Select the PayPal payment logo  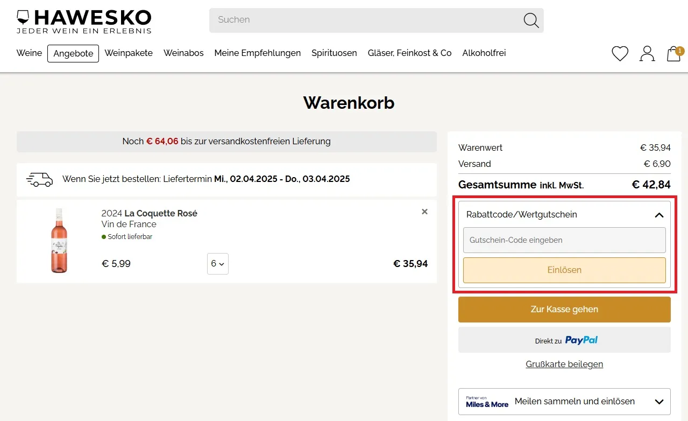point(580,340)
